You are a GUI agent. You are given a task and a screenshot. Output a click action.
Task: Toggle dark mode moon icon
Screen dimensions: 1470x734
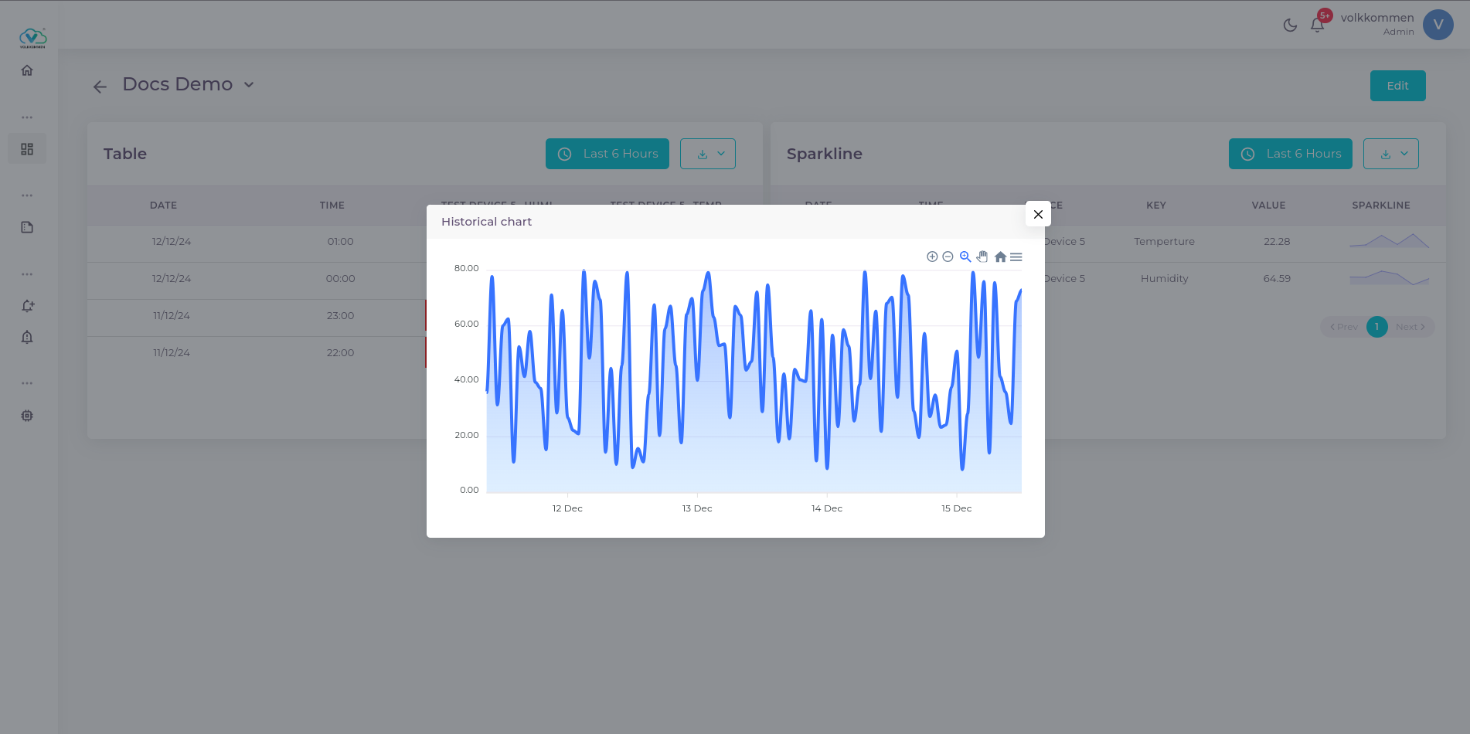[x=1290, y=25]
